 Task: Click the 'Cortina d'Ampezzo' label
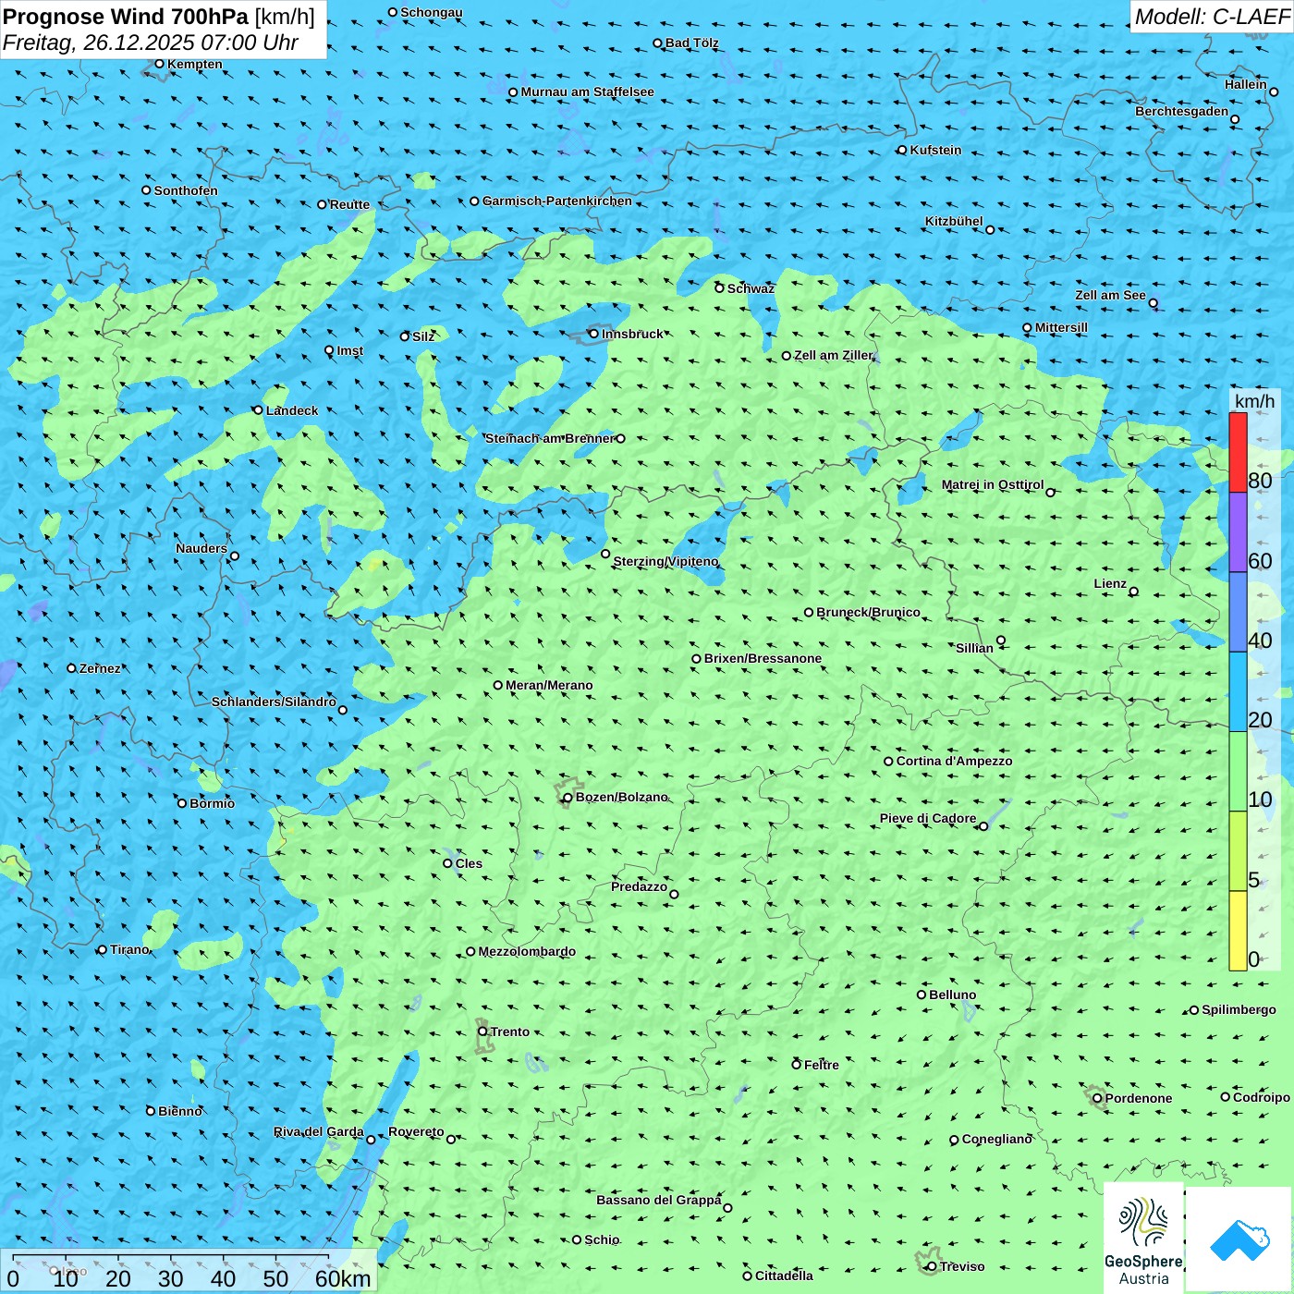(954, 762)
